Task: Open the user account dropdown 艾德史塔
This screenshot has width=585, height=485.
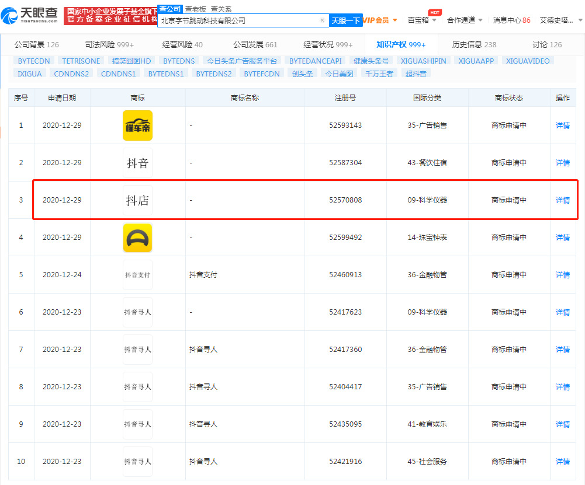Action: coord(561,20)
